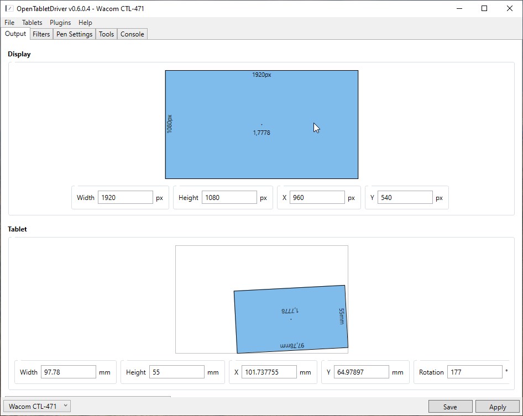Click the OpenTabletDriver app icon in title bar

tap(9, 8)
